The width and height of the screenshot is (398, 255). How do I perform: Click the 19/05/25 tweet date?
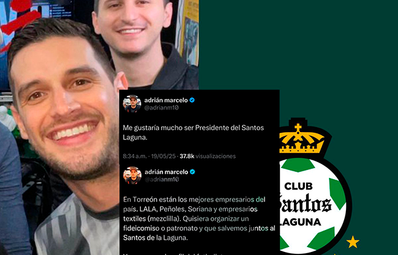(x=163, y=156)
